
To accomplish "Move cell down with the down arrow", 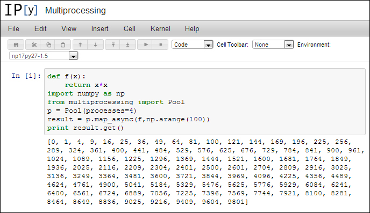I will [x=95, y=45].
